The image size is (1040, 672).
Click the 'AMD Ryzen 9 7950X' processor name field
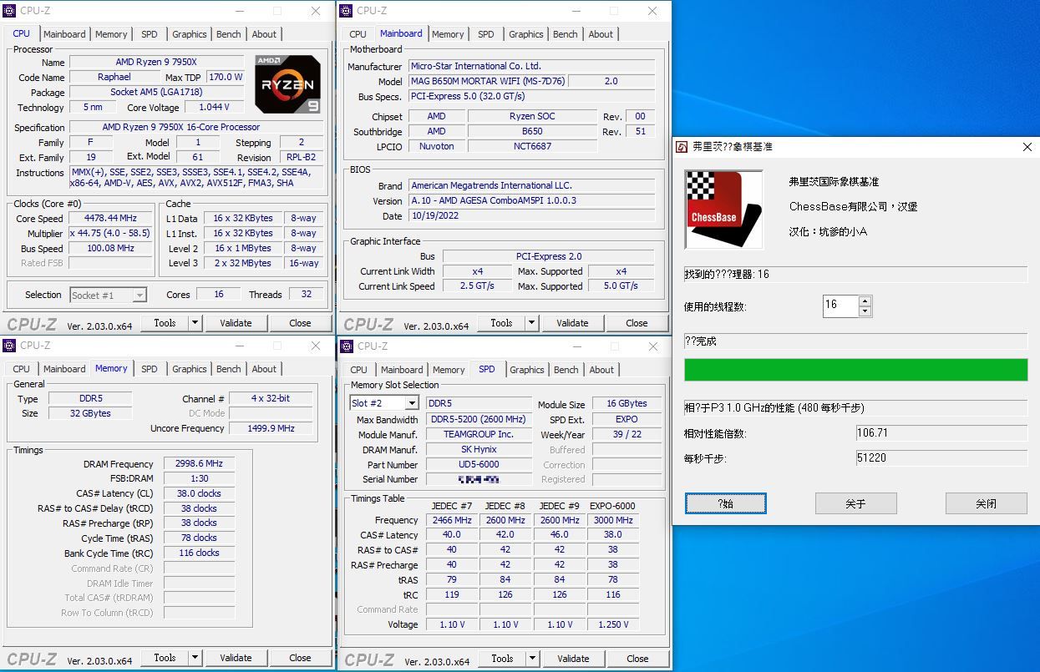[158, 63]
